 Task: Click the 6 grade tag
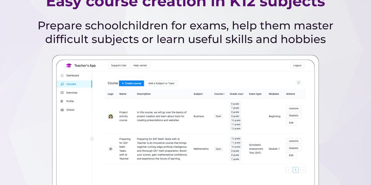tap(235, 104)
